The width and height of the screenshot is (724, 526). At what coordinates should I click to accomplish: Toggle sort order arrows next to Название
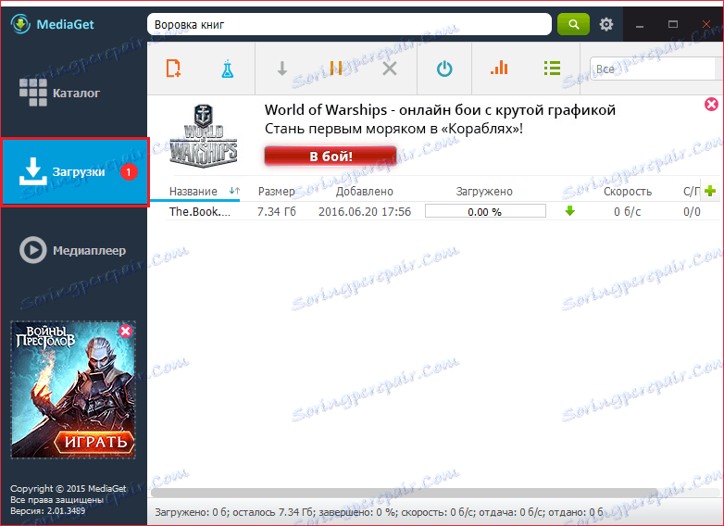coord(234,190)
